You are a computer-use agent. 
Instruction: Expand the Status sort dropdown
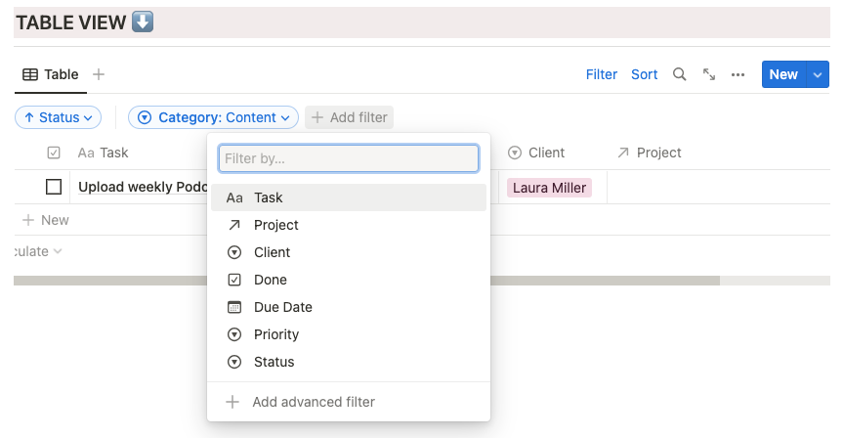tap(59, 117)
